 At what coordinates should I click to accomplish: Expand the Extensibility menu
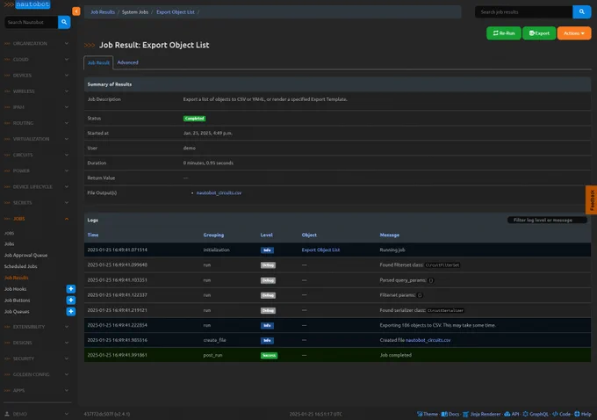coord(37,327)
